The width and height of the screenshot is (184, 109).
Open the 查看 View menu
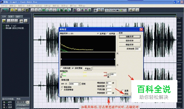click(21, 6)
